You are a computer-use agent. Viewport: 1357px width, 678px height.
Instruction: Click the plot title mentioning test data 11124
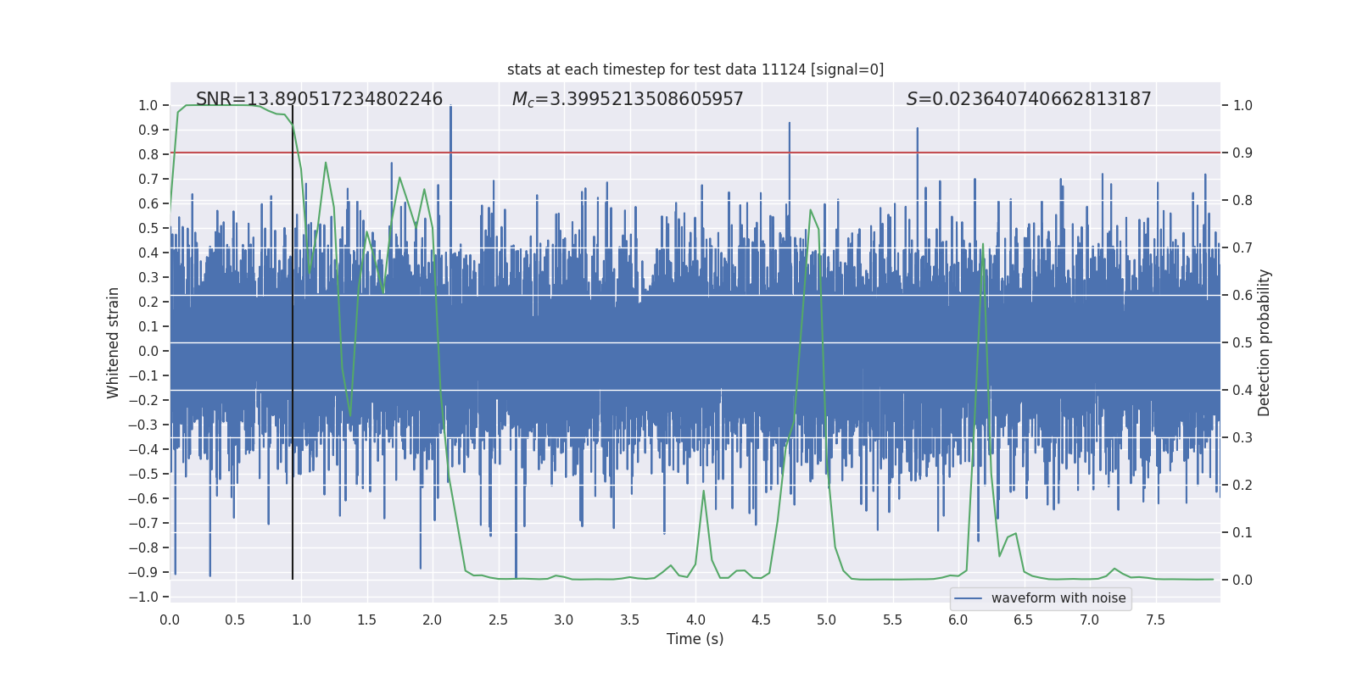pyautogui.click(x=695, y=69)
